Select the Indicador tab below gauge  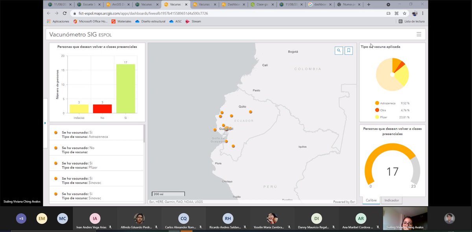(x=391, y=200)
